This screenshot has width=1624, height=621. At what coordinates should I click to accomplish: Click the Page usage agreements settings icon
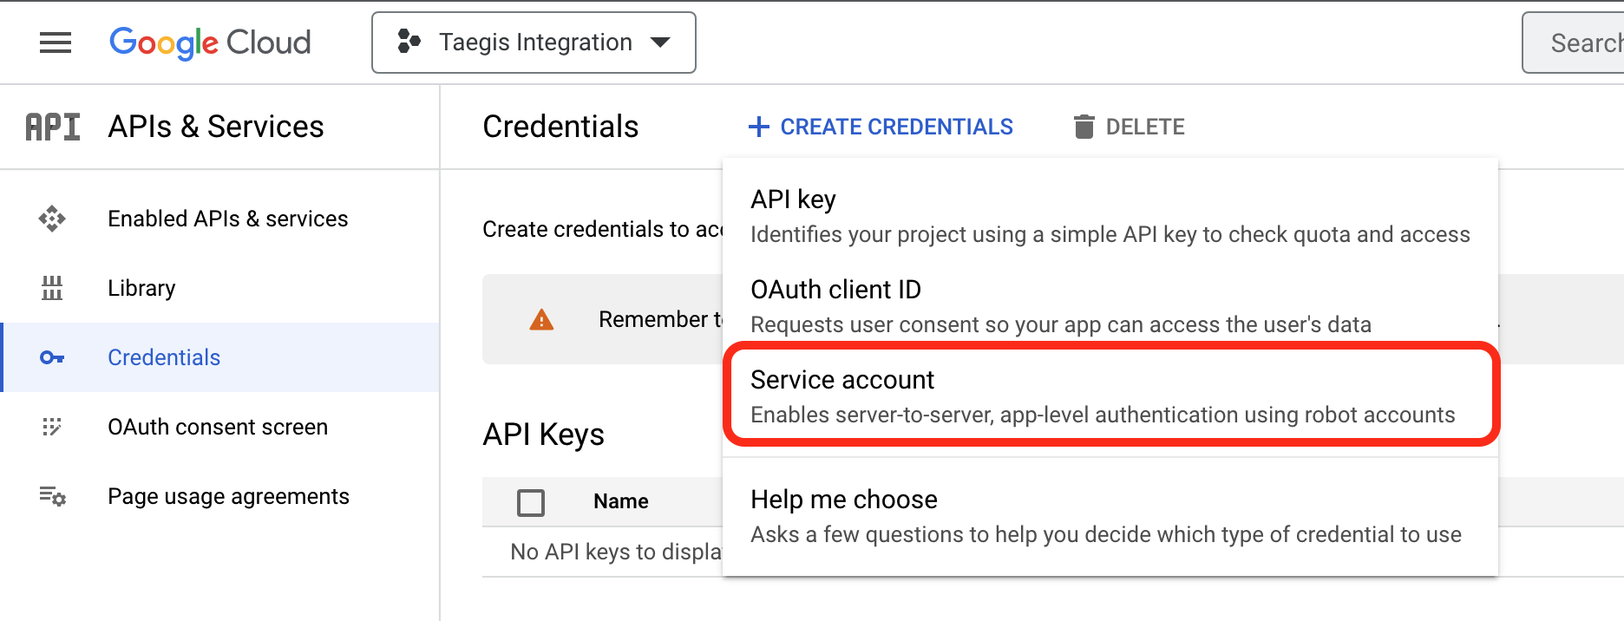tap(52, 496)
